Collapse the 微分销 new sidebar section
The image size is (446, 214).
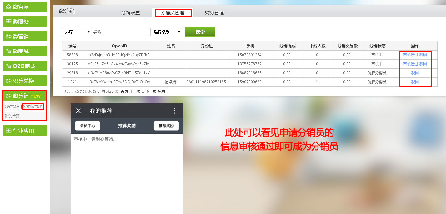point(24,96)
